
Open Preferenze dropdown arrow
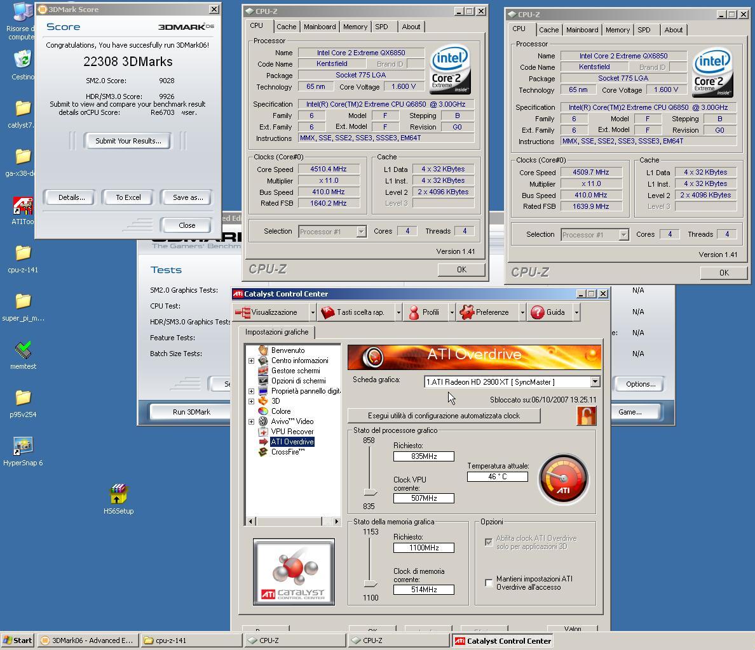tap(522, 312)
